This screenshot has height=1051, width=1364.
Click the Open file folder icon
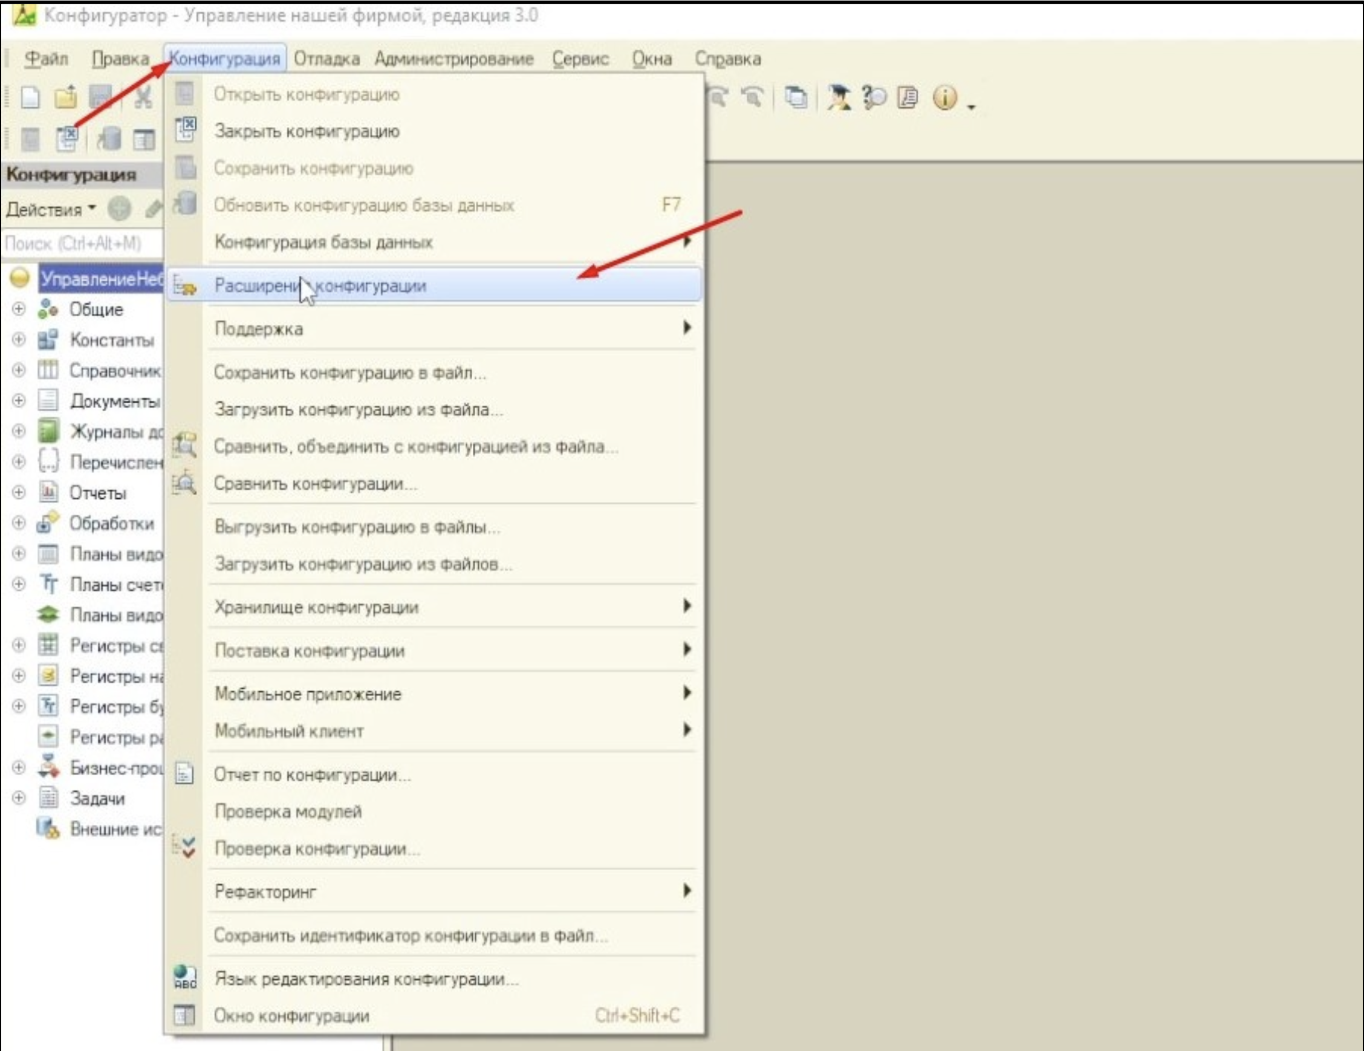click(x=65, y=97)
